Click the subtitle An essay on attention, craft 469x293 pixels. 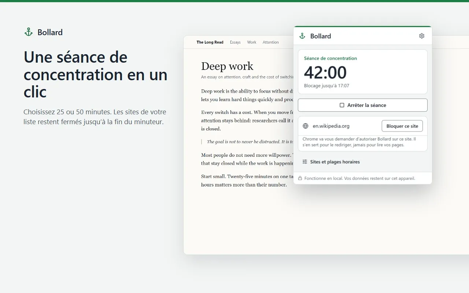247,77
